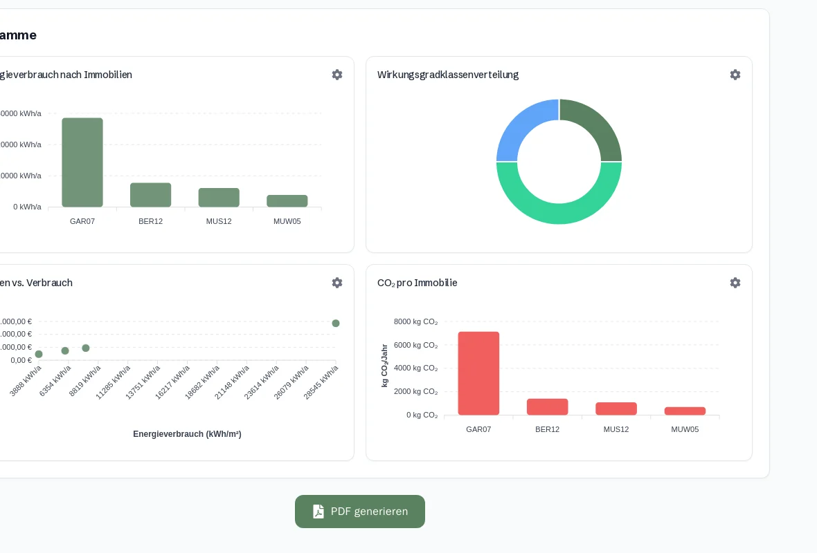This screenshot has height=553, width=817.
Task: Click the PDF generieren button
Action: (x=360, y=512)
